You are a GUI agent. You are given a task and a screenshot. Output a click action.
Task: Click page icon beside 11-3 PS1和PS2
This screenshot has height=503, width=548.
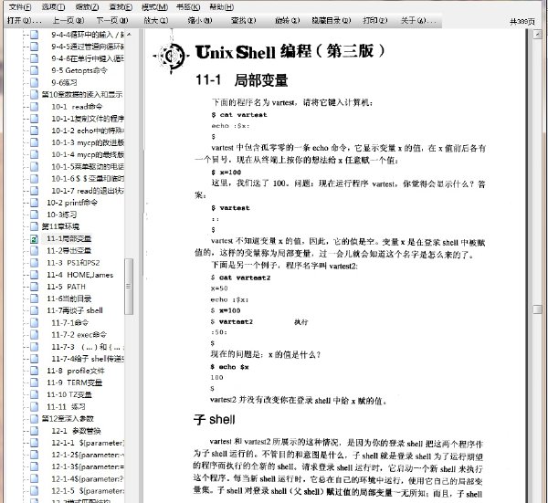coord(34,263)
